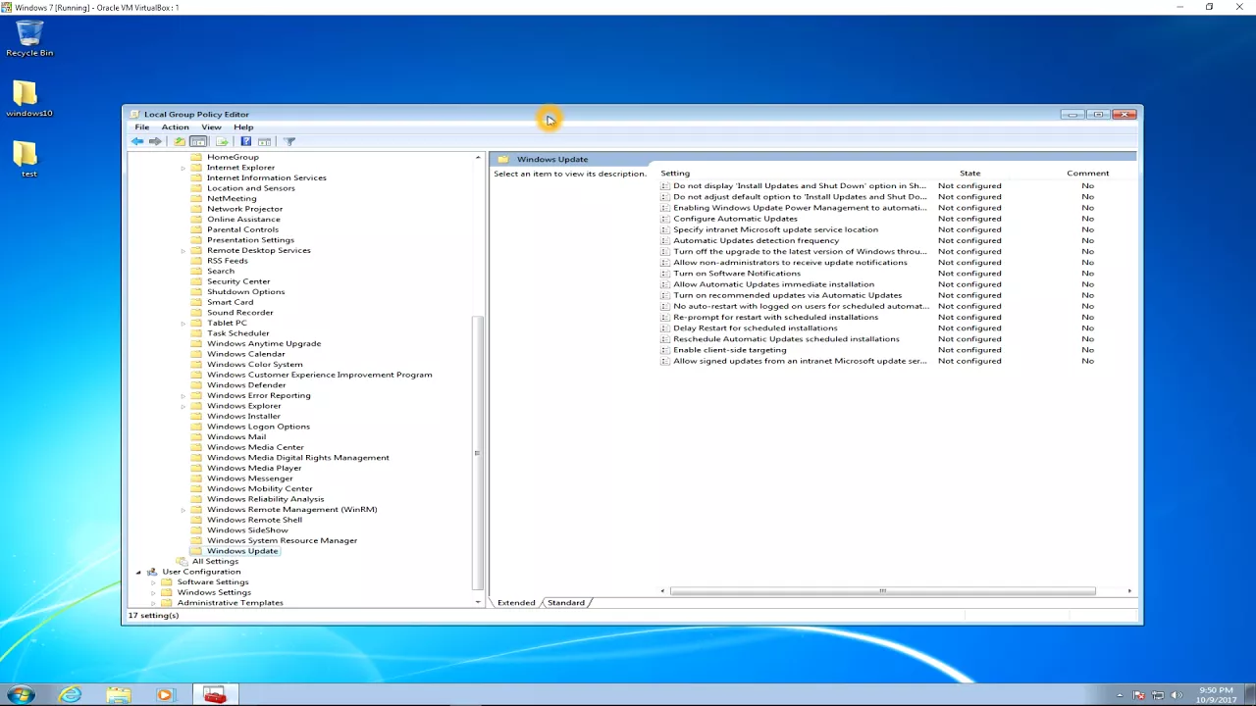Open the Recycle Bin desktop icon
Image resolution: width=1256 pixels, height=706 pixels.
pyautogui.click(x=29, y=37)
